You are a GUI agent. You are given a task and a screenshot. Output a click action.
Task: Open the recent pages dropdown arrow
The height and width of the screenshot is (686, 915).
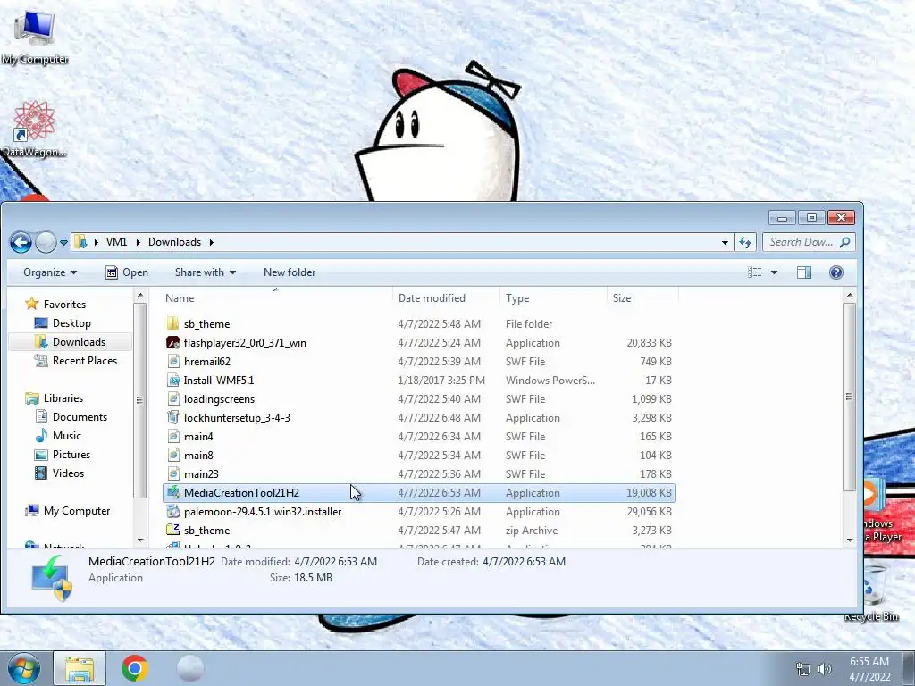[x=63, y=243]
